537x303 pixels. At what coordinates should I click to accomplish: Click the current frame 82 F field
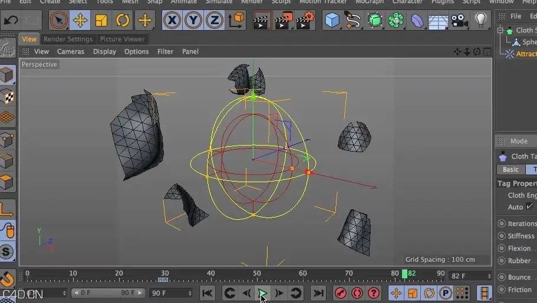click(470, 276)
